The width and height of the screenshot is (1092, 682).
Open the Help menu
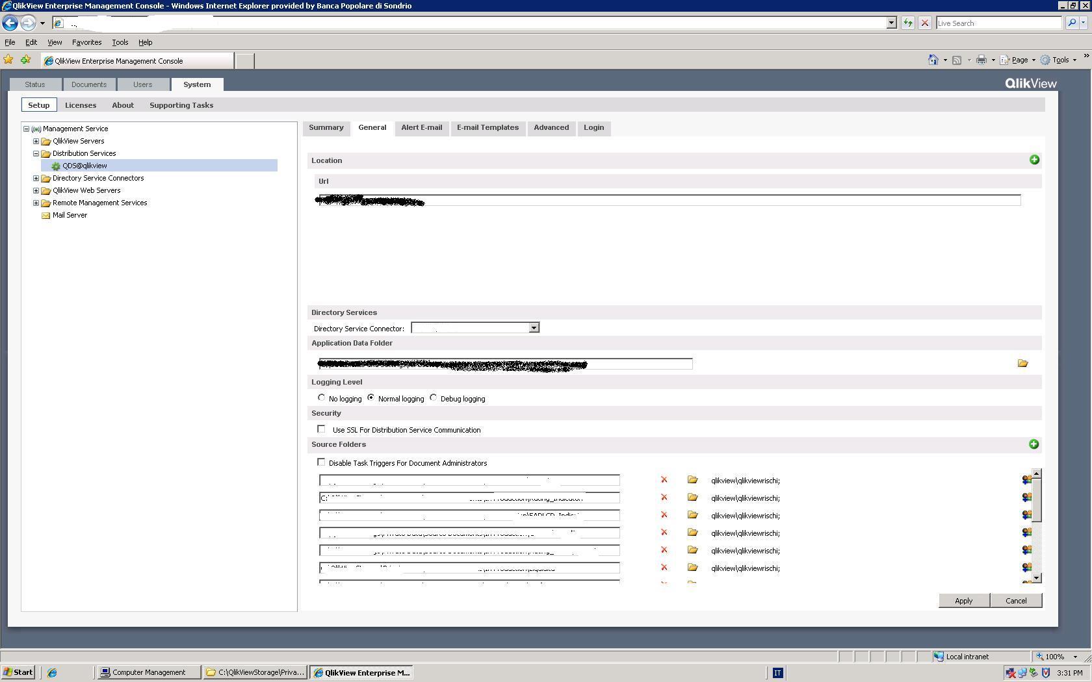point(145,42)
